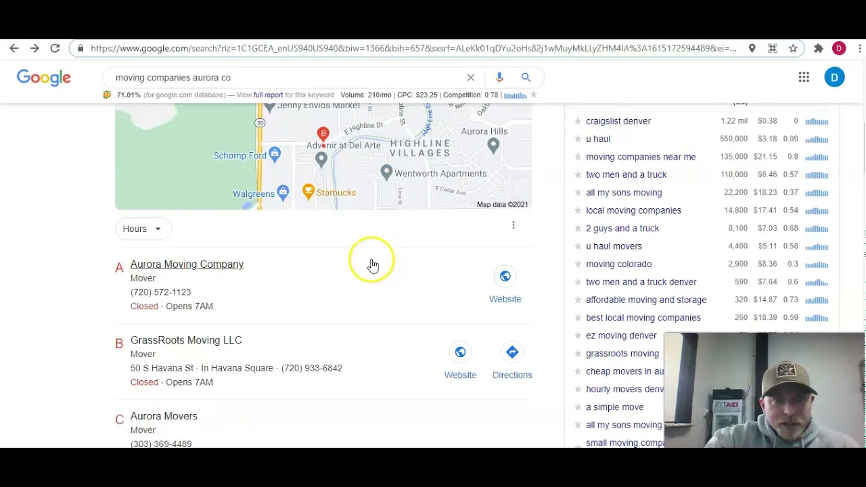Open the Chrome profile avatar D
Screen dimensions: 866x487
(839, 48)
